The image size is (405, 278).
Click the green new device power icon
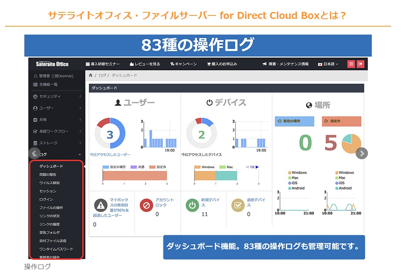click(x=192, y=205)
